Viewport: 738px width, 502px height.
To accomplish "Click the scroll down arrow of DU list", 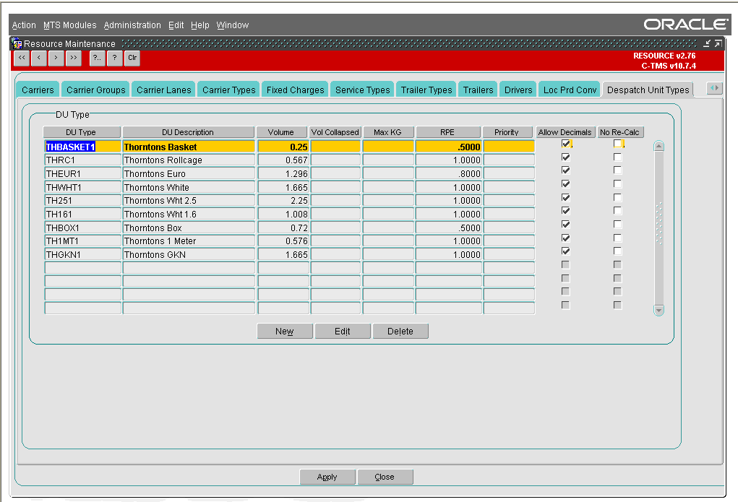I will [659, 311].
